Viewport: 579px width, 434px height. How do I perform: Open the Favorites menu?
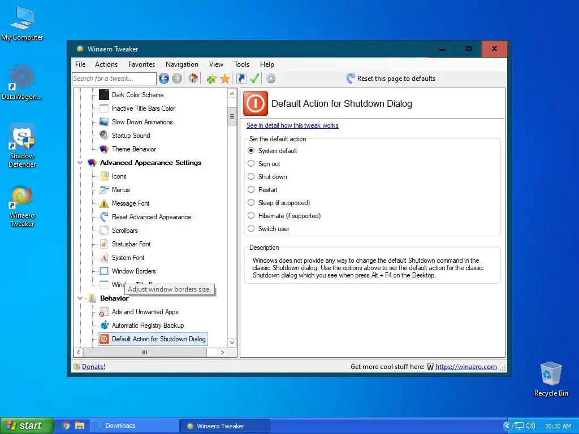[141, 64]
